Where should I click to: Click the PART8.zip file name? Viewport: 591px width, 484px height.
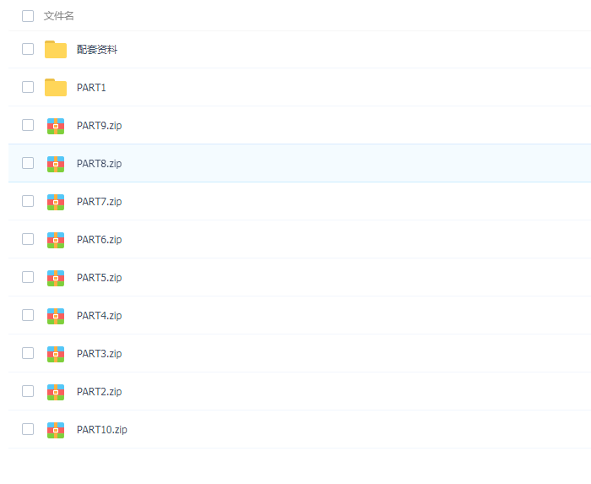tap(99, 164)
